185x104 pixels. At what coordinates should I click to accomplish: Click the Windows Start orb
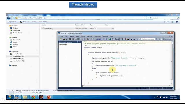tap(10, 97)
